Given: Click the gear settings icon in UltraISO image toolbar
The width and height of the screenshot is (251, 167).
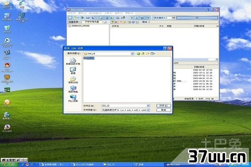Looking at the screenshot, I should click(133, 22).
